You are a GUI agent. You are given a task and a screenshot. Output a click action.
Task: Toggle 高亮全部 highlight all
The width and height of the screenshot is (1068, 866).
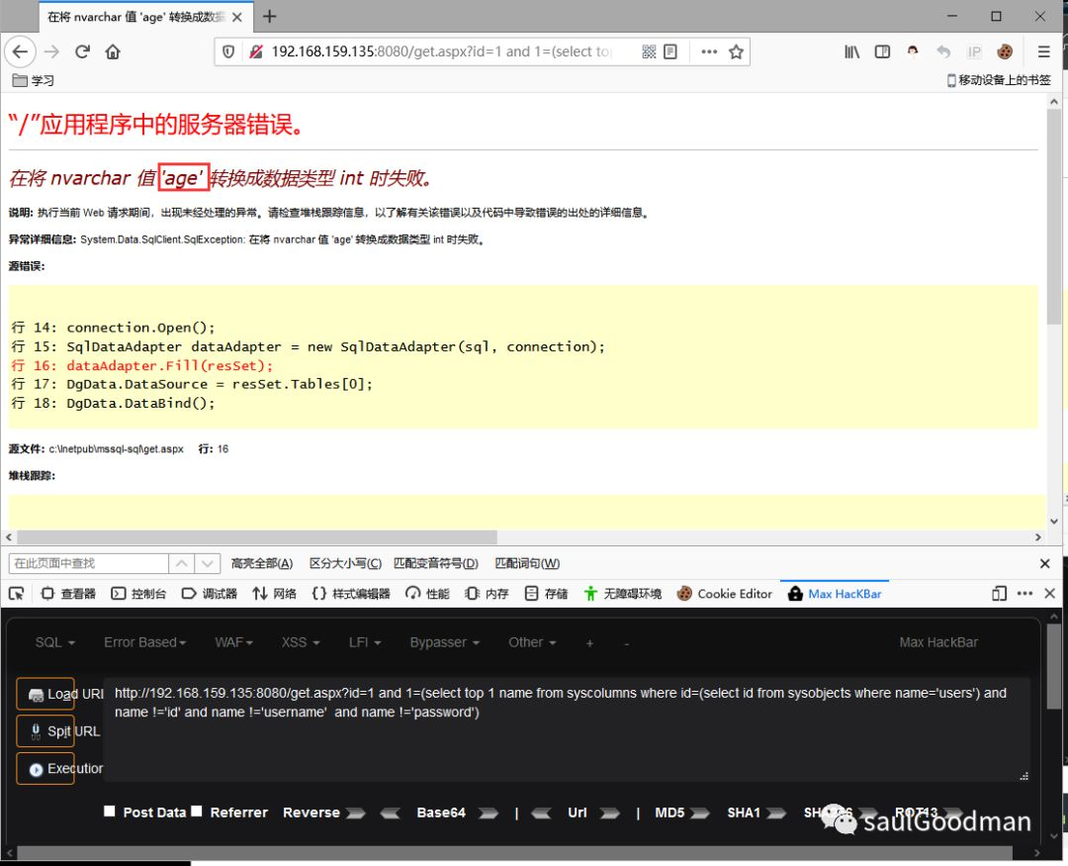[x=261, y=563]
